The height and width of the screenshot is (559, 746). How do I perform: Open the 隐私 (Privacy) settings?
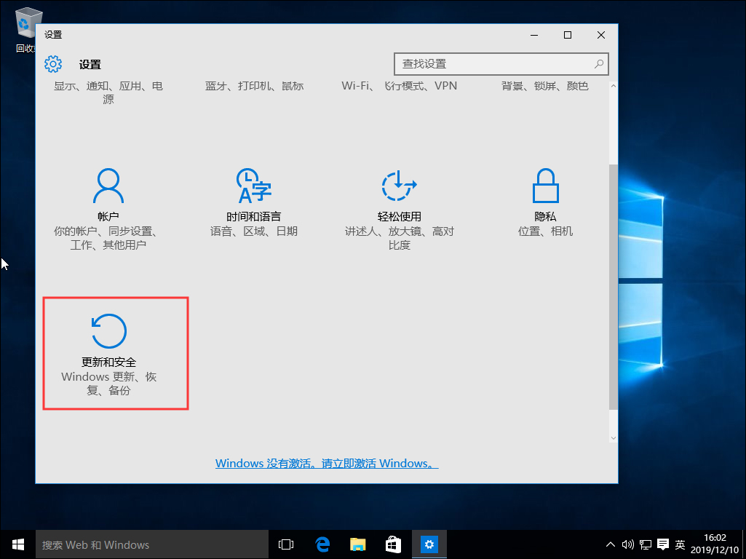[545, 200]
